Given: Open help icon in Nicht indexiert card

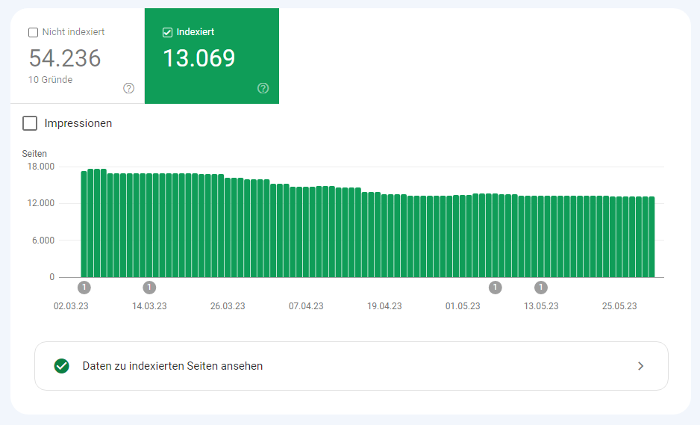Looking at the screenshot, I should [128, 88].
